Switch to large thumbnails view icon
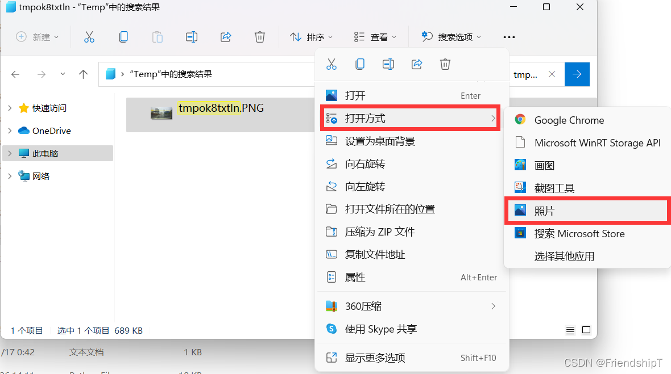 pyautogui.click(x=586, y=330)
